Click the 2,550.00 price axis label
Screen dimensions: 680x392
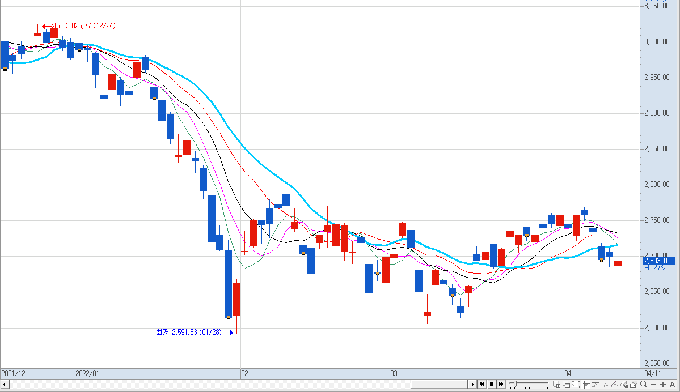click(x=657, y=364)
